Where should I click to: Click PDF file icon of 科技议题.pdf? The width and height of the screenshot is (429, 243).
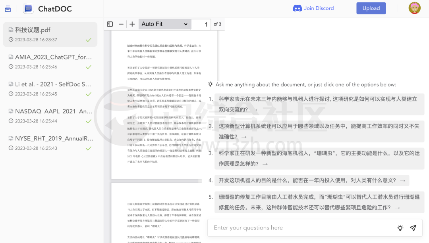[x=11, y=30]
